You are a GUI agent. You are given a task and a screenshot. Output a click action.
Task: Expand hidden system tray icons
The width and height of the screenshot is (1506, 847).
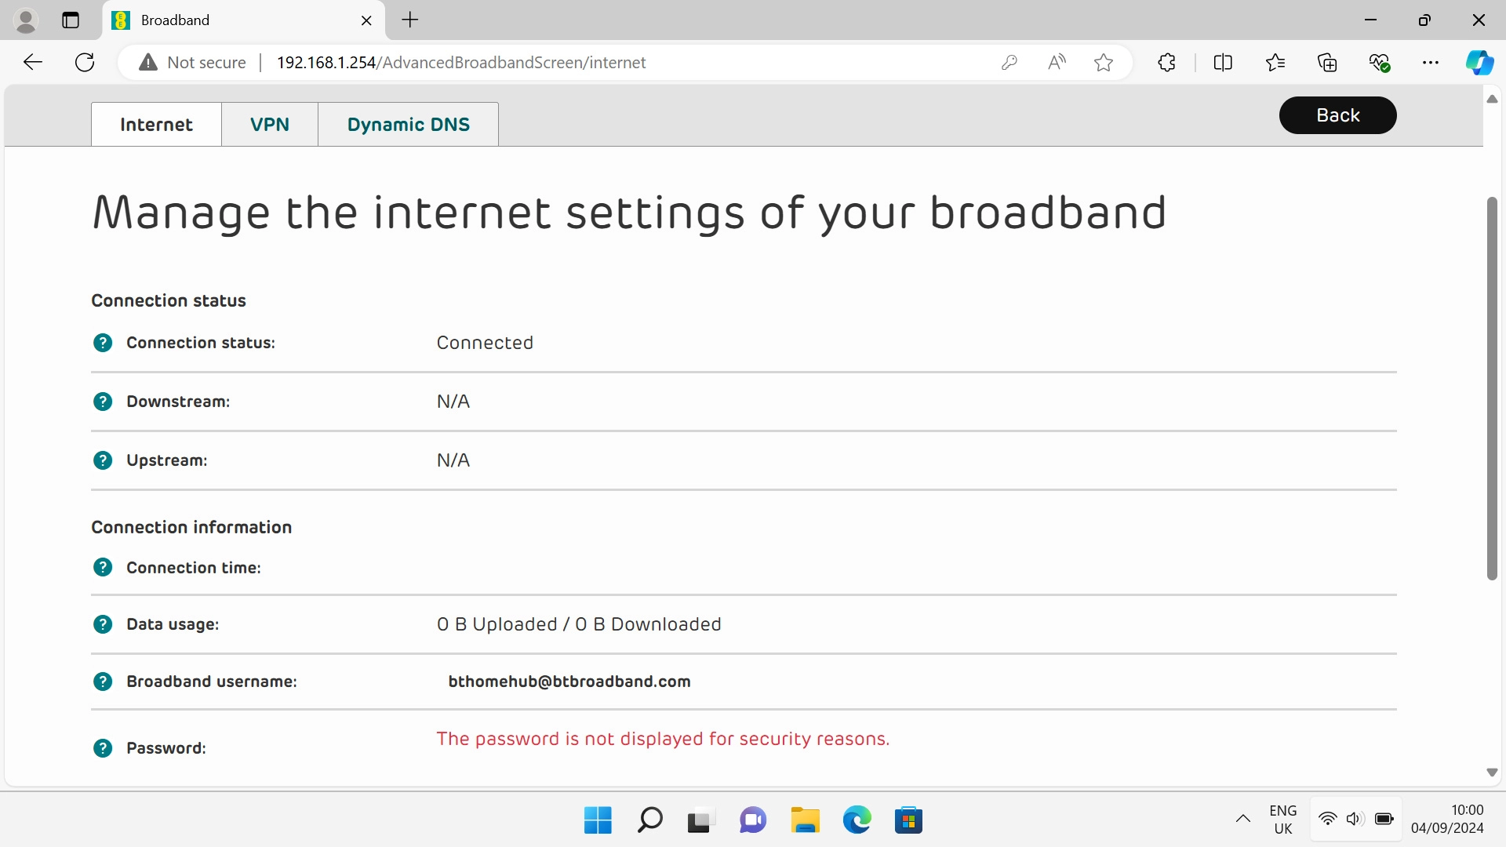[1242, 820]
